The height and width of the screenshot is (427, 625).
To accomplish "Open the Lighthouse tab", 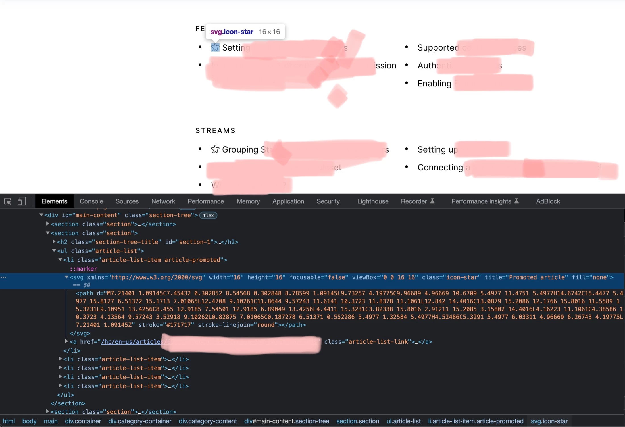I will pyautogui.click(x=372, y=201).
